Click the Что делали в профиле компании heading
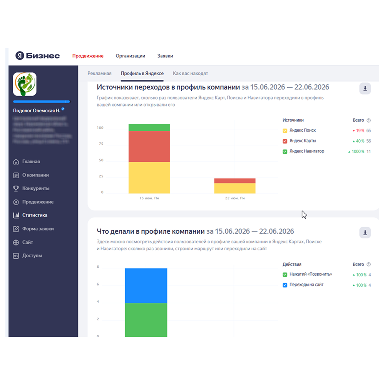This screenshot has width=385, height=385. 151,231
